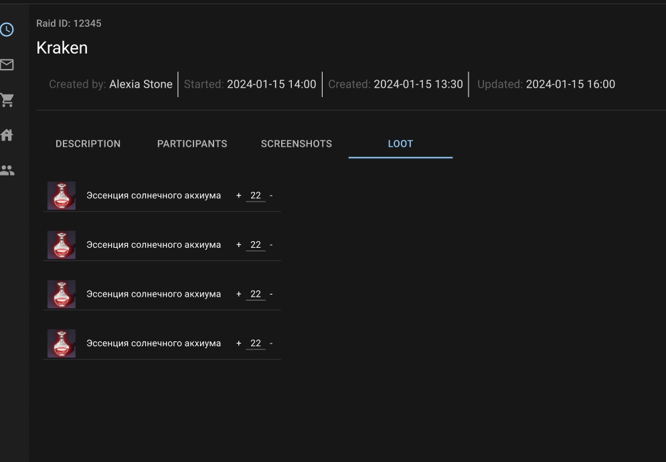Image resolution: width=666 pixels, height=462 pixels.
Task: Click the potion icon in first loot row
Action: click(x=62, y=196)
